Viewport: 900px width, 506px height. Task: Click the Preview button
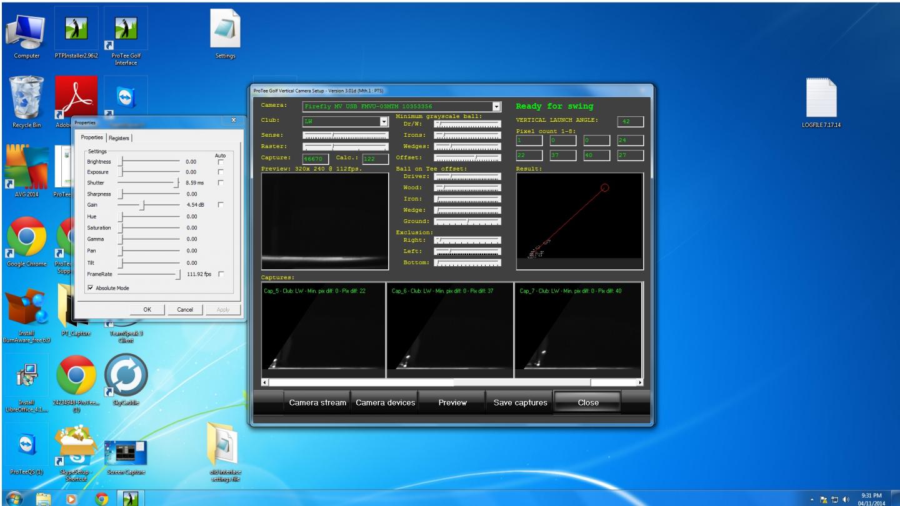tap(452, 403)
